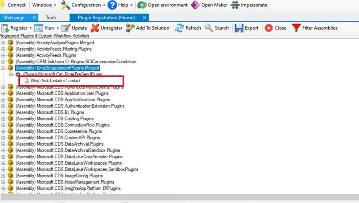
Task: Collapse the EmailEngagementPlugins.Merged assembly node
Action: [x=3, y=68]
